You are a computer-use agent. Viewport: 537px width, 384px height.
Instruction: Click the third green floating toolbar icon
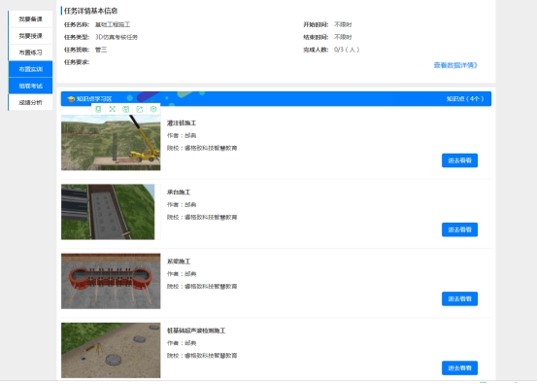tap(125, 109)
